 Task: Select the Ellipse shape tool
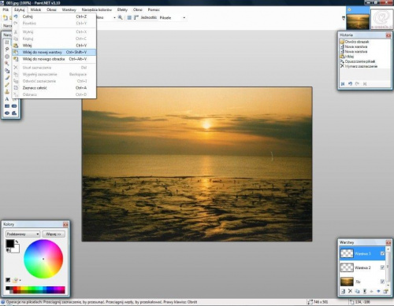pyautogui.click(x=7, y=113)
